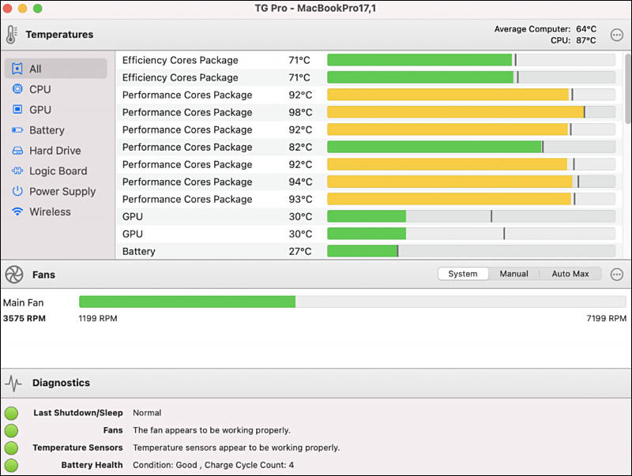Switch fan control to System mode

[463, 274]
